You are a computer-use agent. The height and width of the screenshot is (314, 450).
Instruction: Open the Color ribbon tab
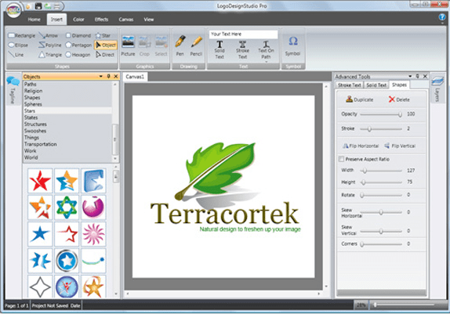pyautogui.click(x=78, y=20)
